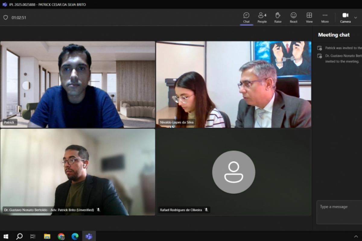This screenshot has width=362, height=241.
Task: Expand the camera options dropdown arrow
Action: coord(356,17)
